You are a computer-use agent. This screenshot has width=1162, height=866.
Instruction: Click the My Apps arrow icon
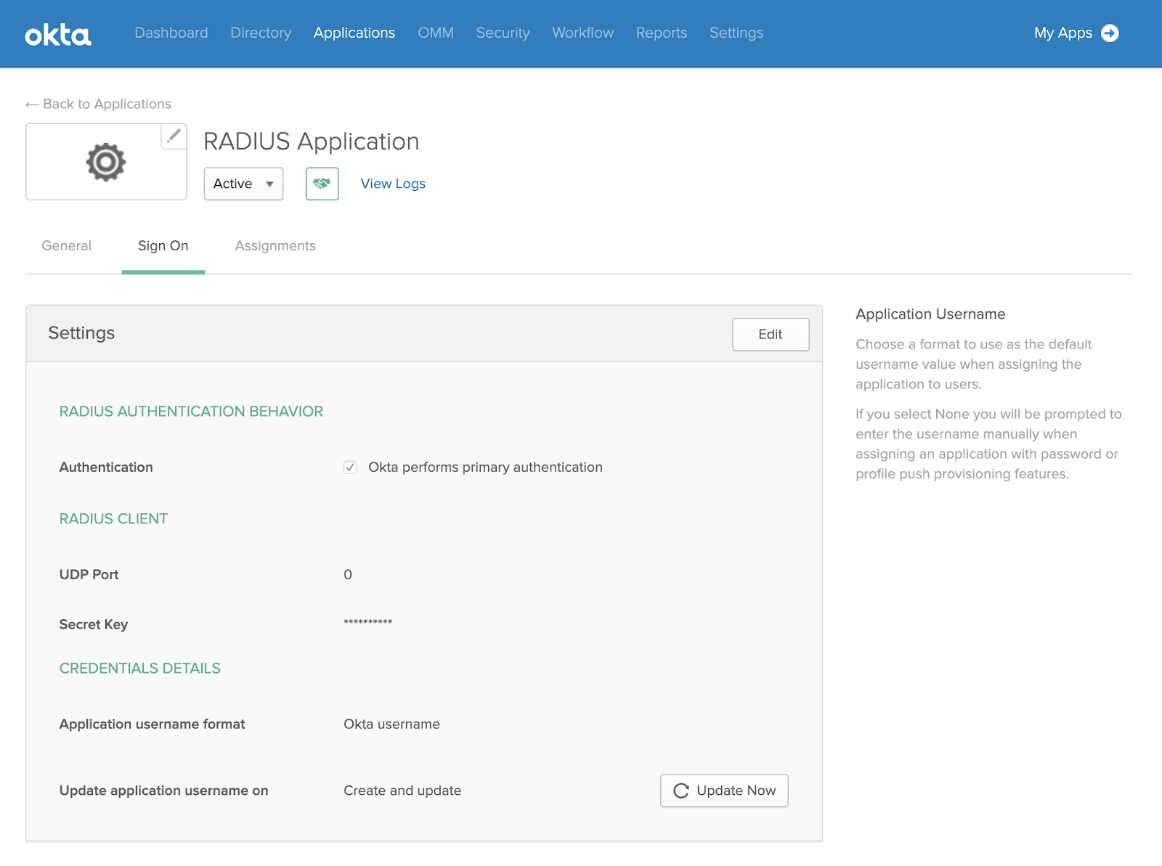(1110, 33)
